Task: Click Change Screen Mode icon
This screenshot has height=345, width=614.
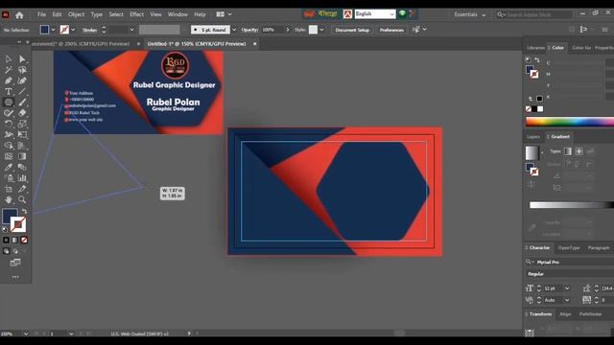Action: coord(15,263)
